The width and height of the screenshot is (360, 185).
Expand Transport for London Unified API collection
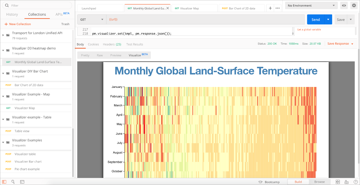3,35
